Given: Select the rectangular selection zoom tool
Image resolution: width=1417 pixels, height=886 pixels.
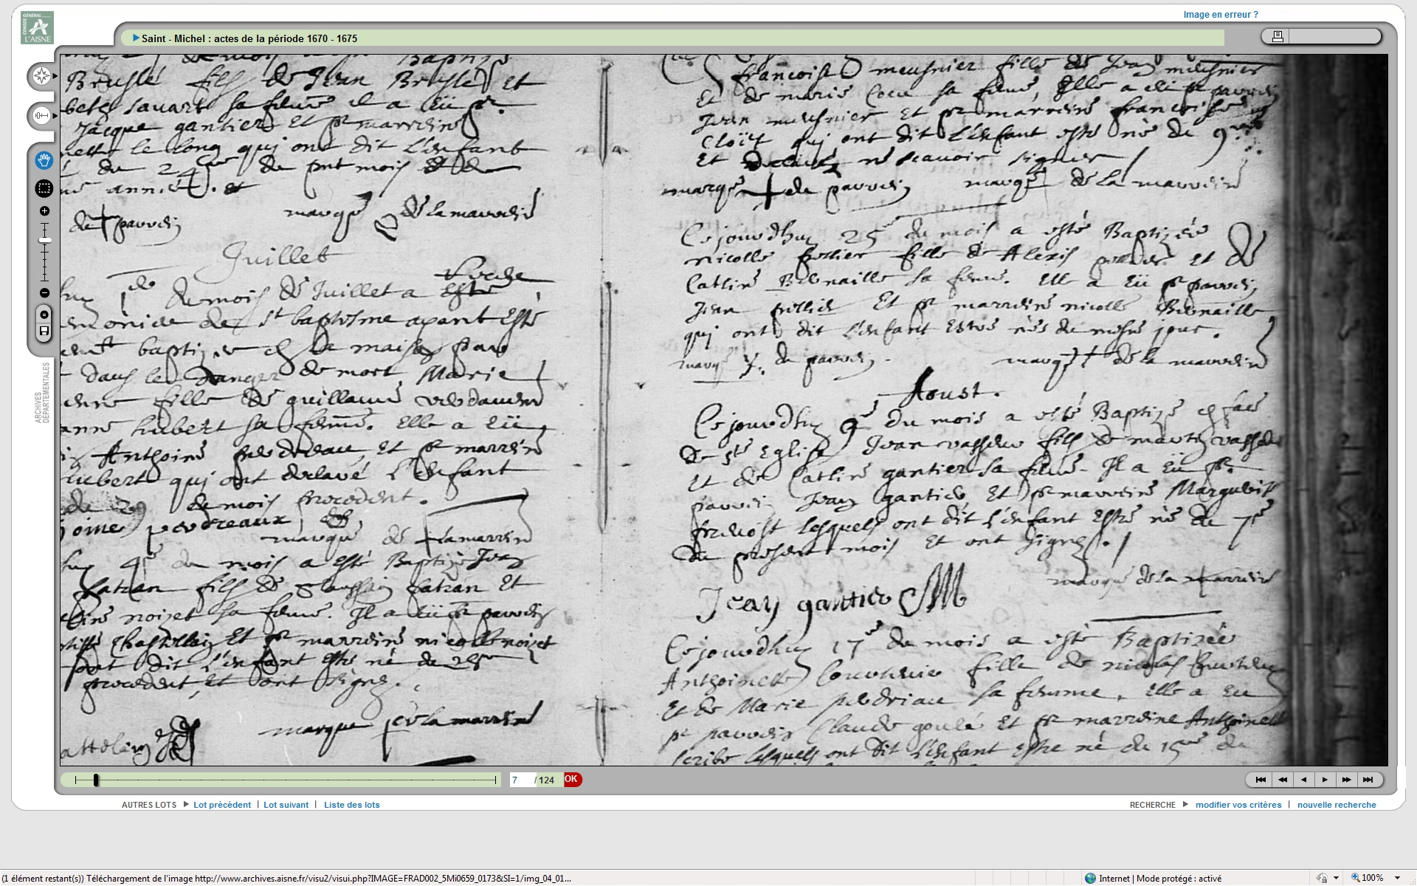Looking at the screenshot, I should click(44, 188).
